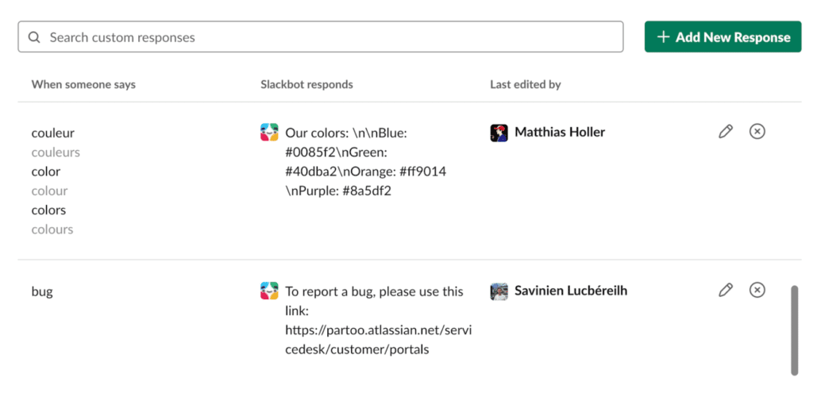Click the 'bug' trigger word

point(42,291)
